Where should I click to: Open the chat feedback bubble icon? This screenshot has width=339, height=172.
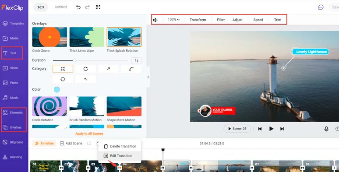[321, 7]
